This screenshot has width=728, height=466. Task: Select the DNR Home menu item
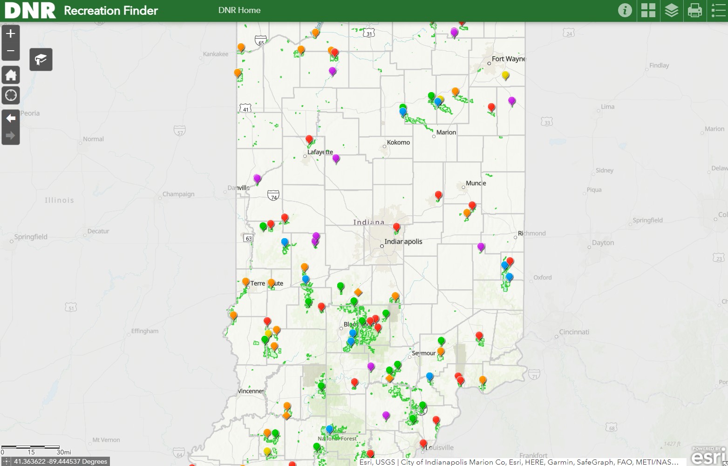[x=239, y=10]
